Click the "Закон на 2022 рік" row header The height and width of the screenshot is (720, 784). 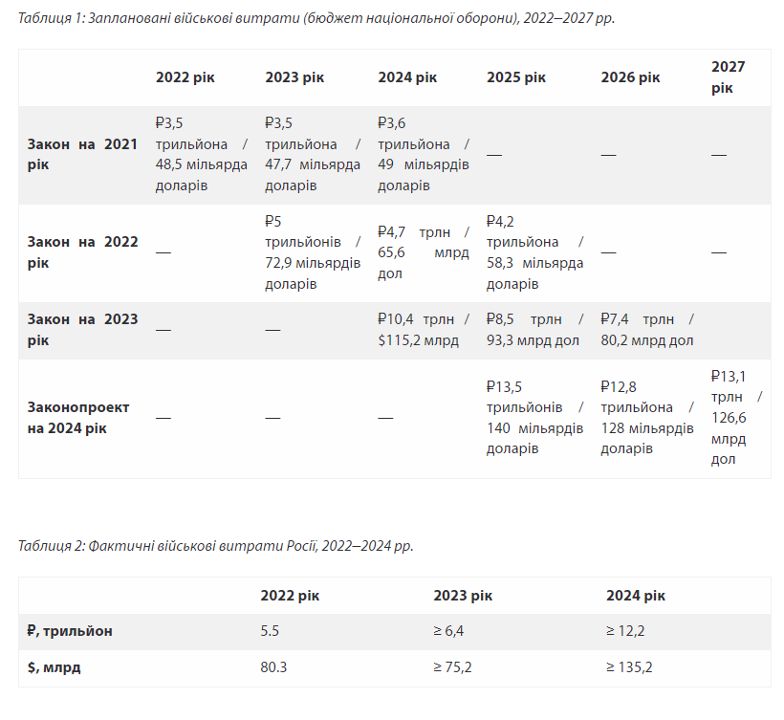(82, 251)
